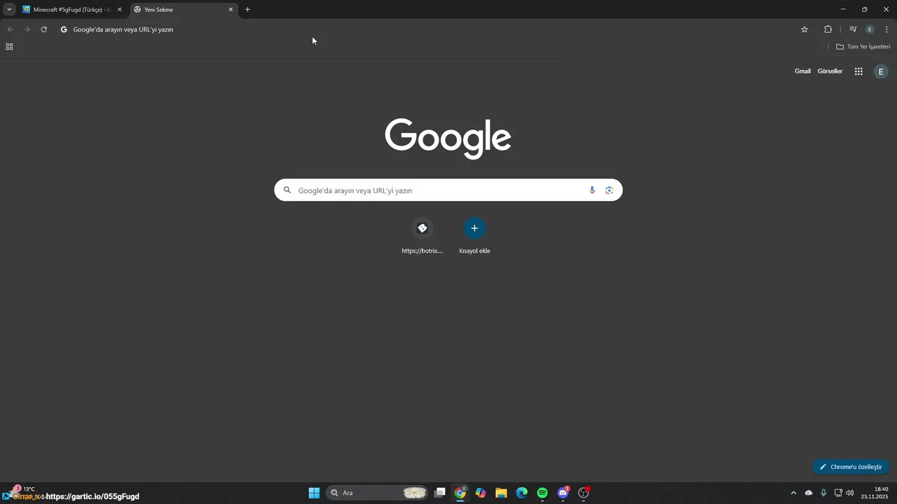Open the Google account avatar on the page
This screenshot has height=504, width=897.
pyautogui.click(x=881, y=71)
